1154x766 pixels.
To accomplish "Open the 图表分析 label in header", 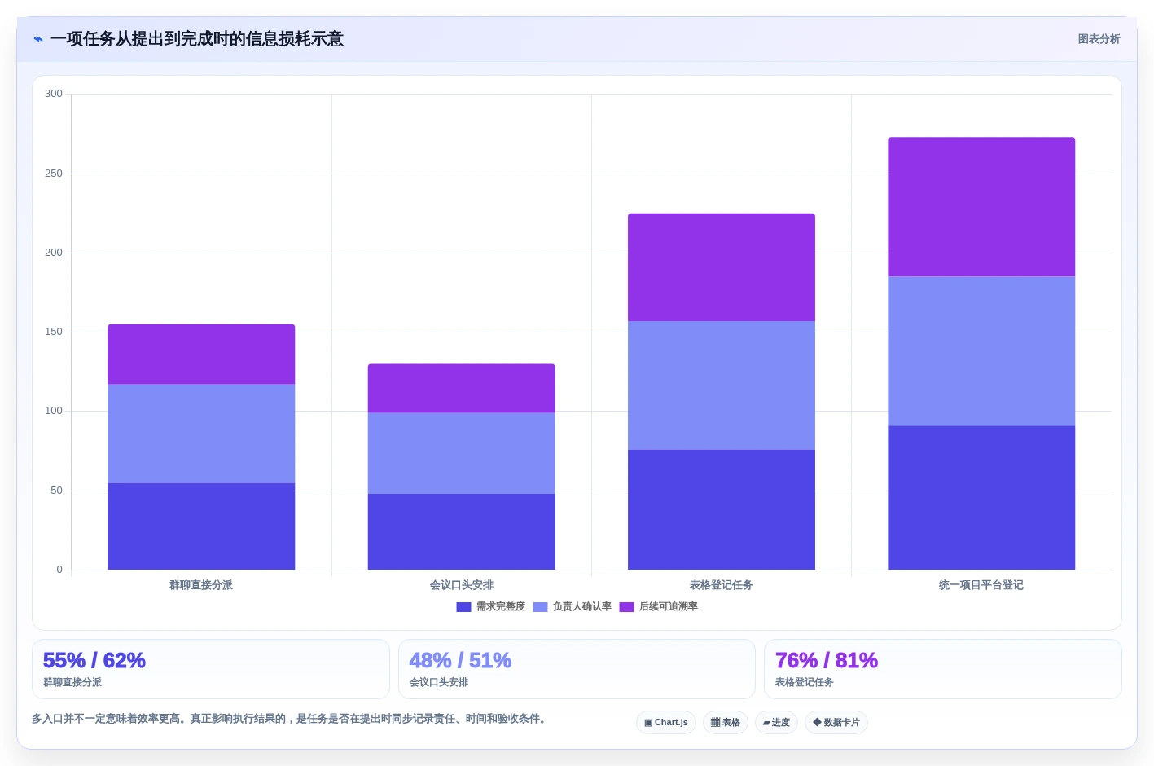I will (1099, 39).
